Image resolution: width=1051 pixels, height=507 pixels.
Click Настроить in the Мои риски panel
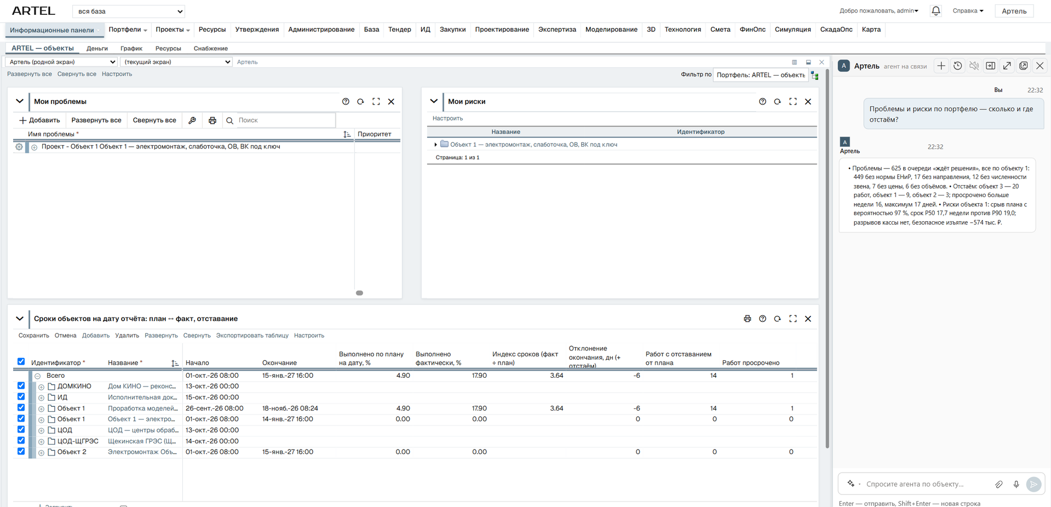[447, 118]
